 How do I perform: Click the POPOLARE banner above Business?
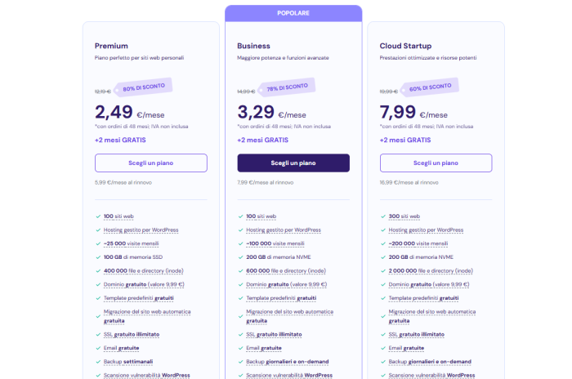tap(293, 14)
